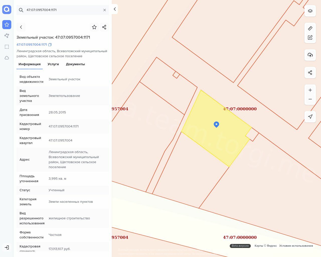
Task: Zoom out on the map
Action: 310,99
